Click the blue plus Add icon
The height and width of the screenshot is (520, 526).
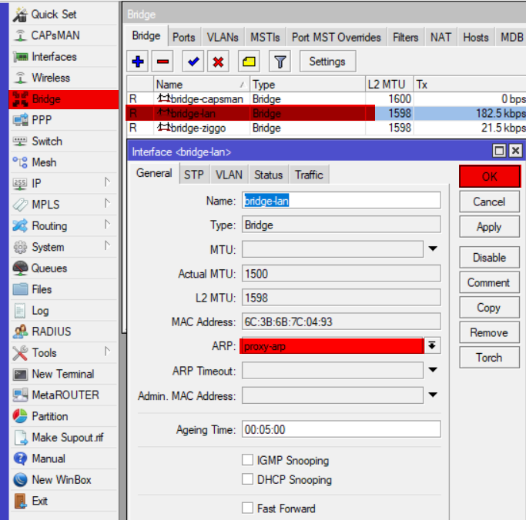tap(139, 62)
